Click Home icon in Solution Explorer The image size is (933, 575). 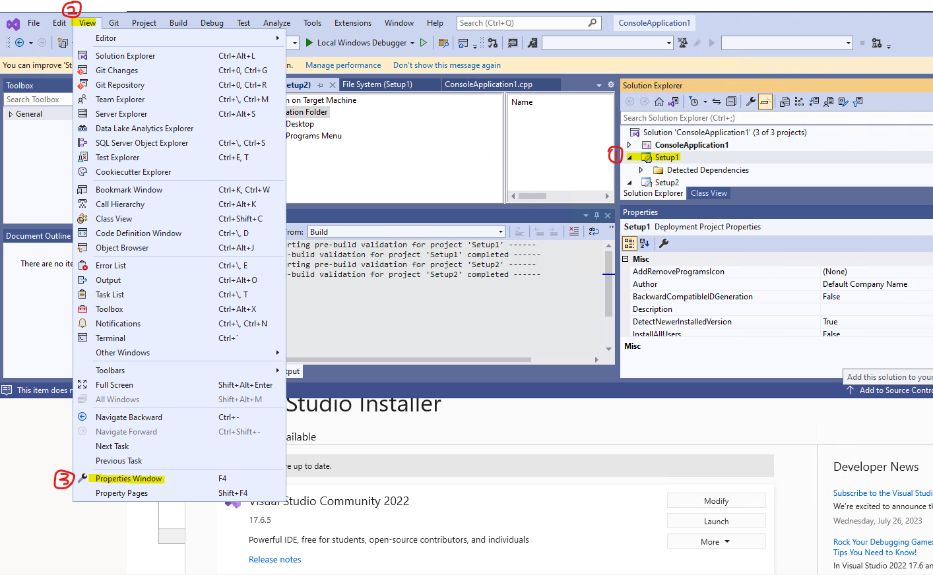659,102
